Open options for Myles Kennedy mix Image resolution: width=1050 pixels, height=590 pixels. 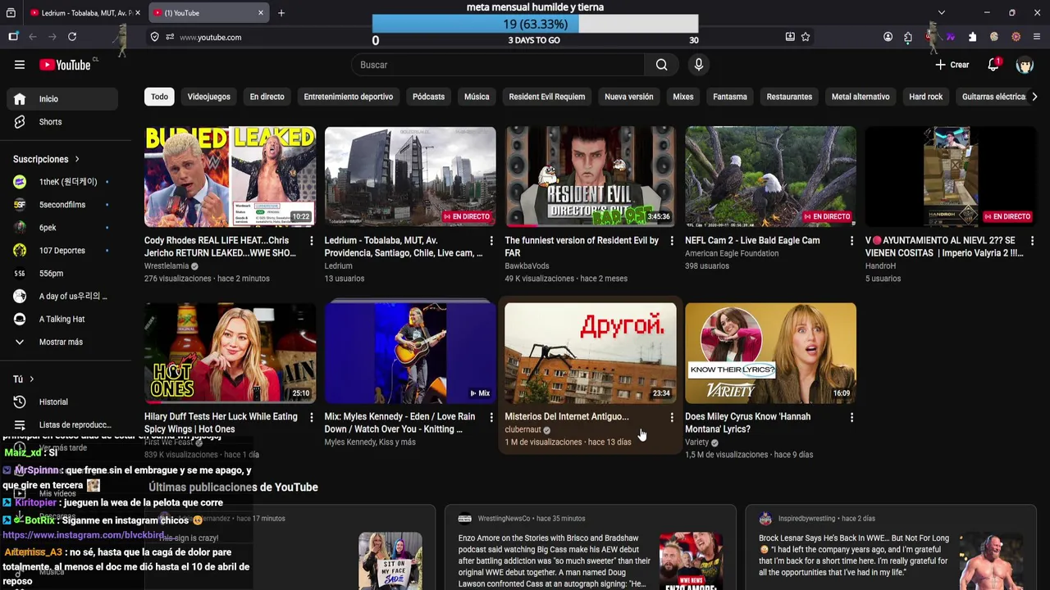[x=491, y=417]
